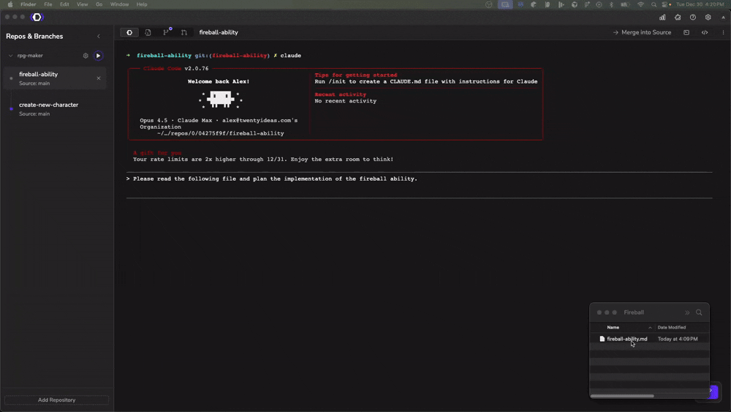Click the highlighted screen recording menu bar icon
This screenshot has width=731, height=412.
pyautogui.click(x=505, y=4)
